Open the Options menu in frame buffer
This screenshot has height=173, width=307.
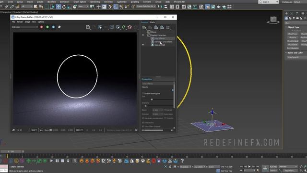tap(41, 22)
